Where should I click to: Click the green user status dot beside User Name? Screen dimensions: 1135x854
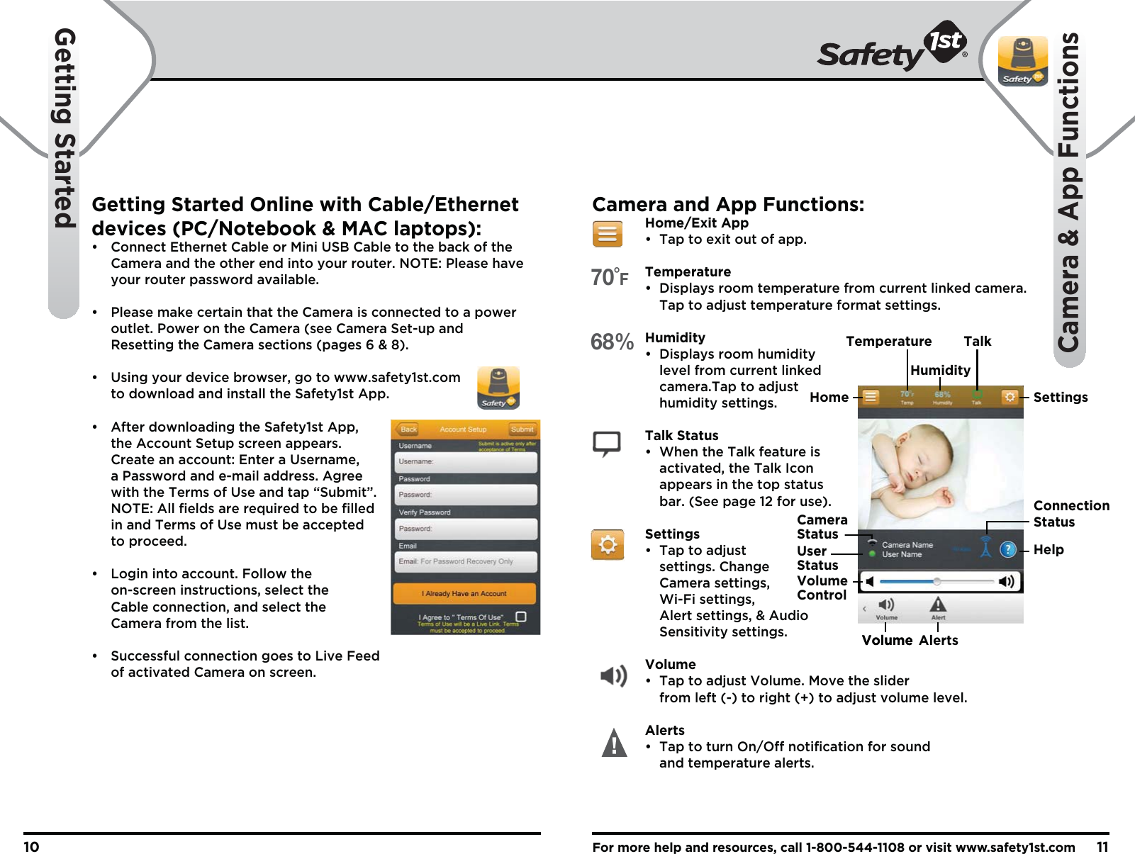click(x=872, y=554)
